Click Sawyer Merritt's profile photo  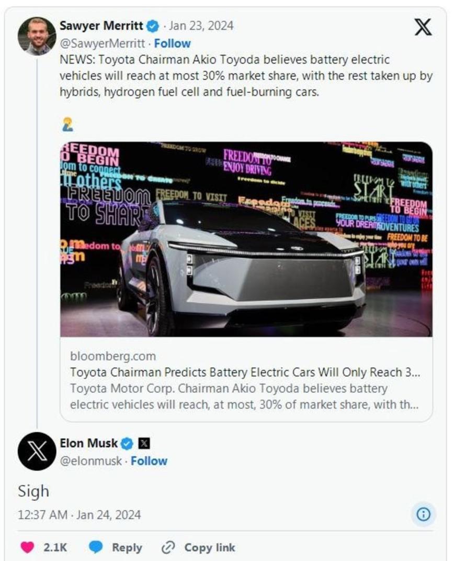tap(37, 36)
